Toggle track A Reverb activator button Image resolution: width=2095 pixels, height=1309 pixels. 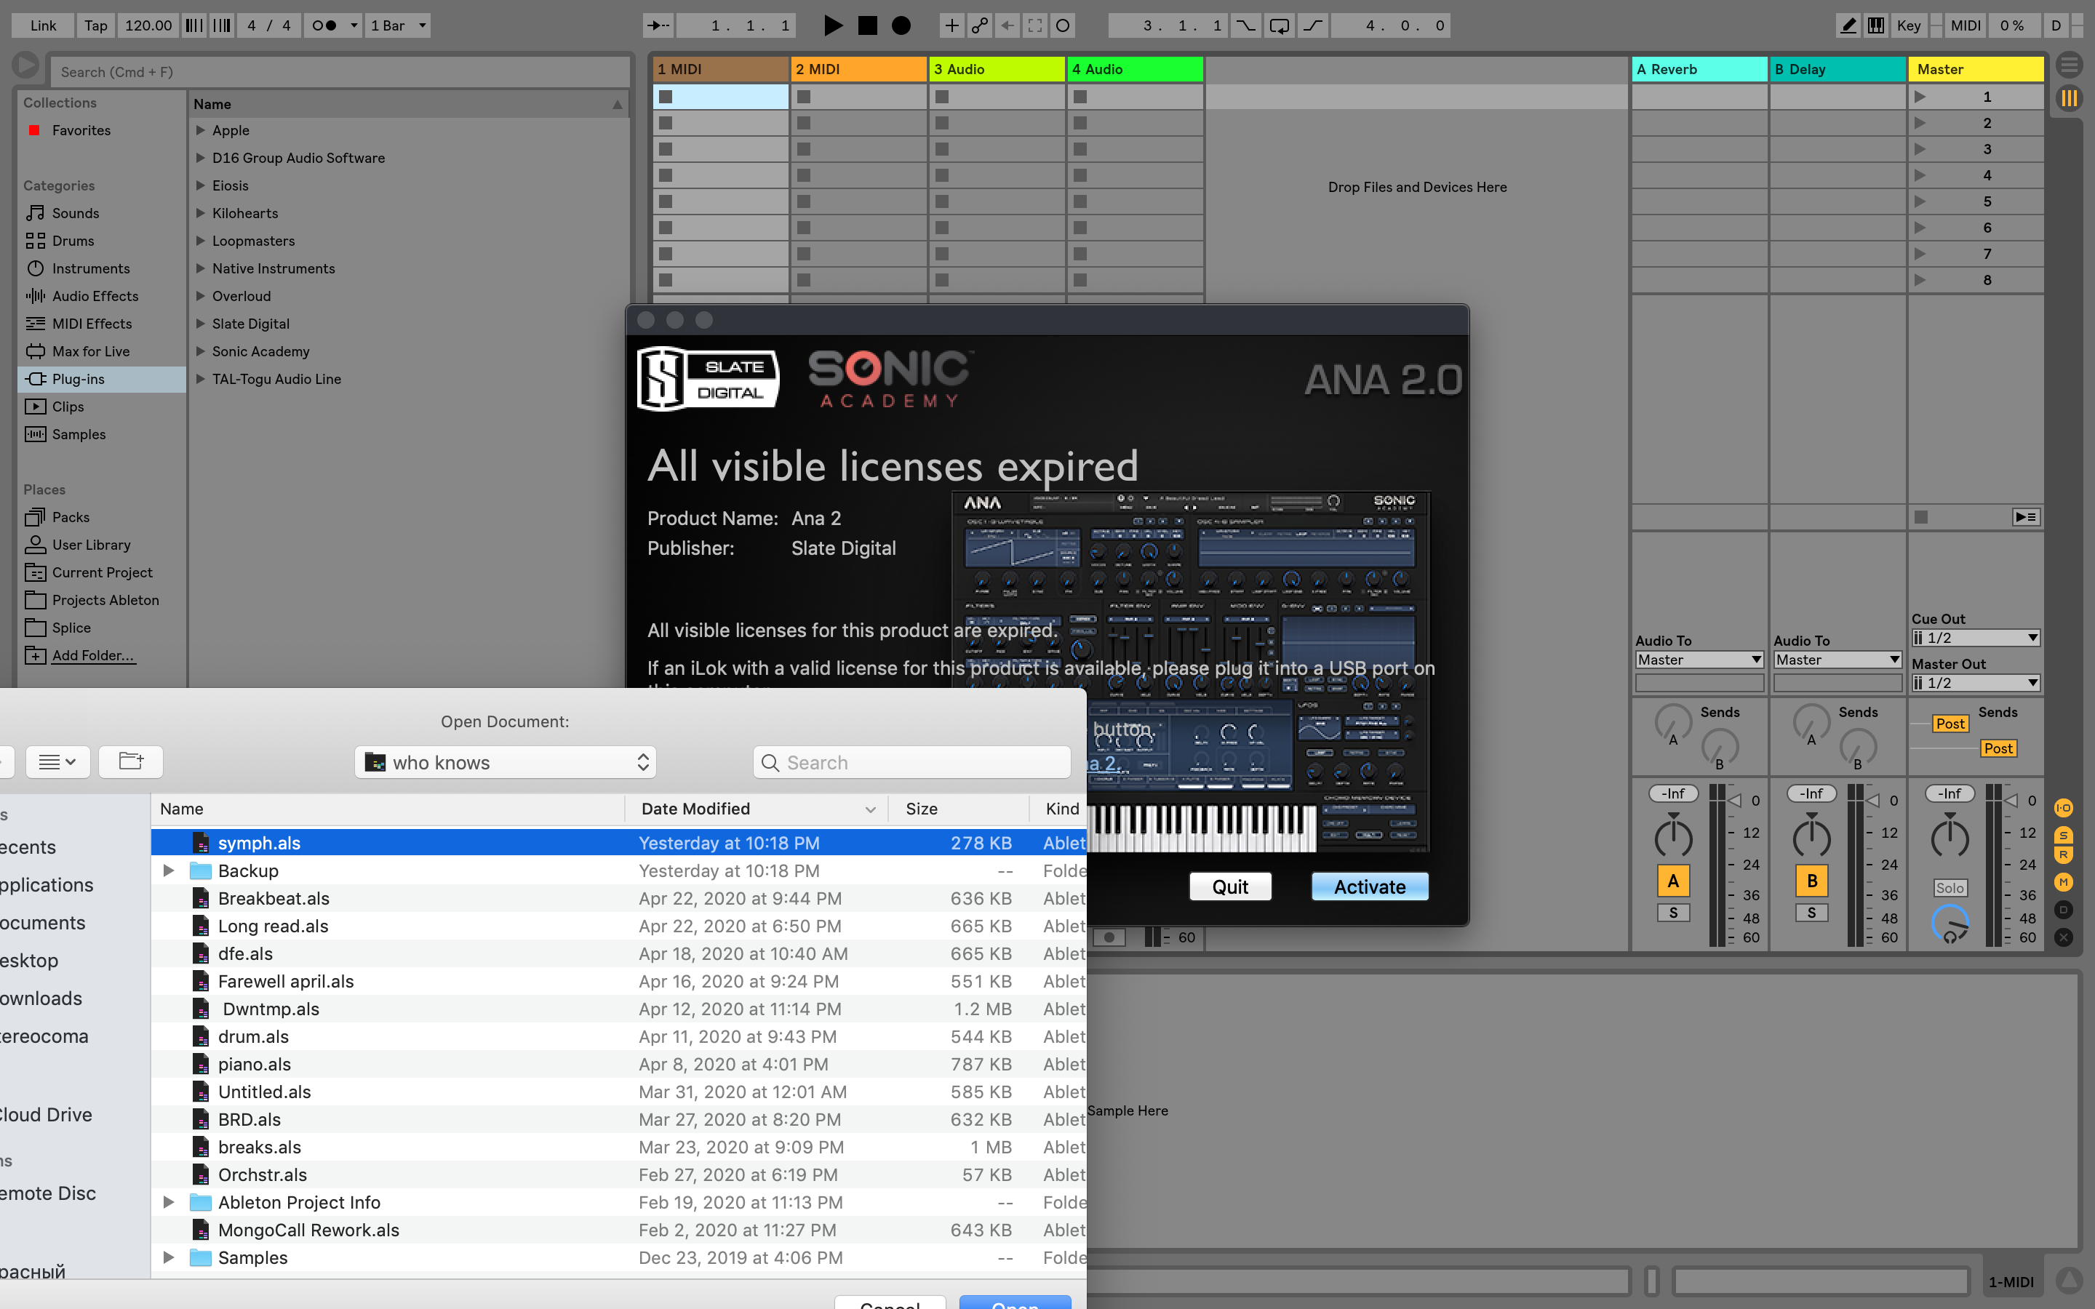(1672, 881)
